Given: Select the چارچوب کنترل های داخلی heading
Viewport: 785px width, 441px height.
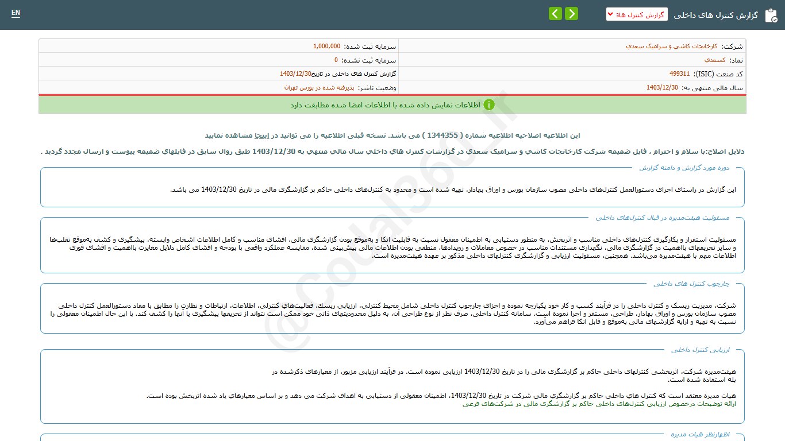Looking at the screenshot, I should 691,284.
